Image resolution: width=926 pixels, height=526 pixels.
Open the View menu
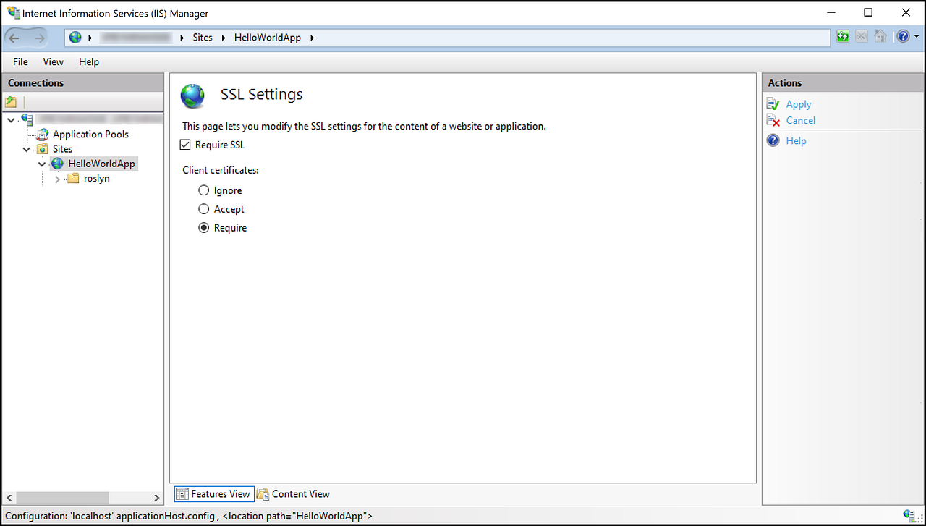click(x=53, y=61)
